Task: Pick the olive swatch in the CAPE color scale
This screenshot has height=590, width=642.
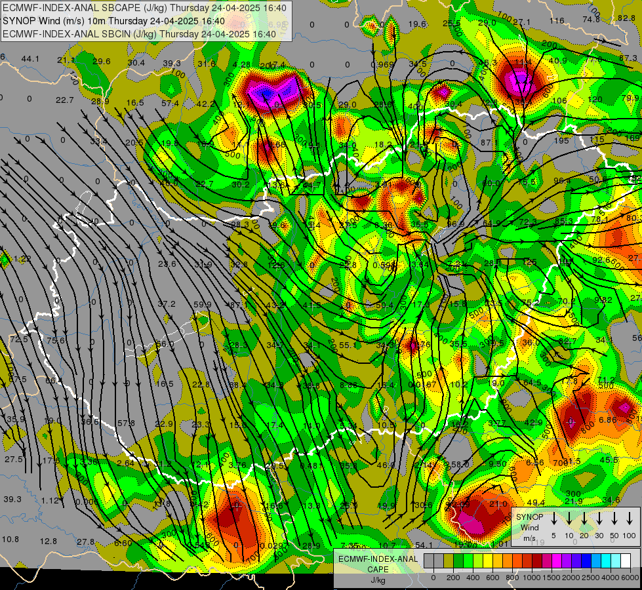Action: click(449, 561)
